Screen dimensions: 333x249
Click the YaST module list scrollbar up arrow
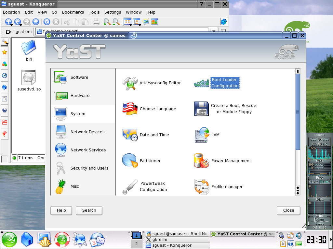pyautogui.click(x=298, y=71)
